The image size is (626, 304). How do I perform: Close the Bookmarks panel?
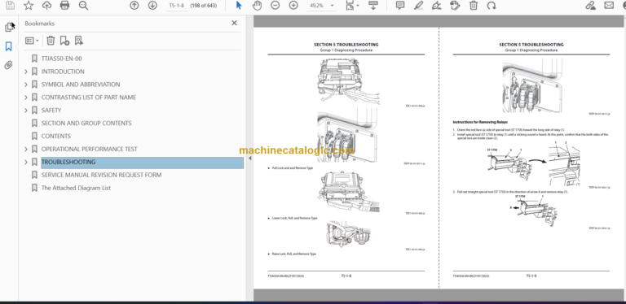point(235,23)
